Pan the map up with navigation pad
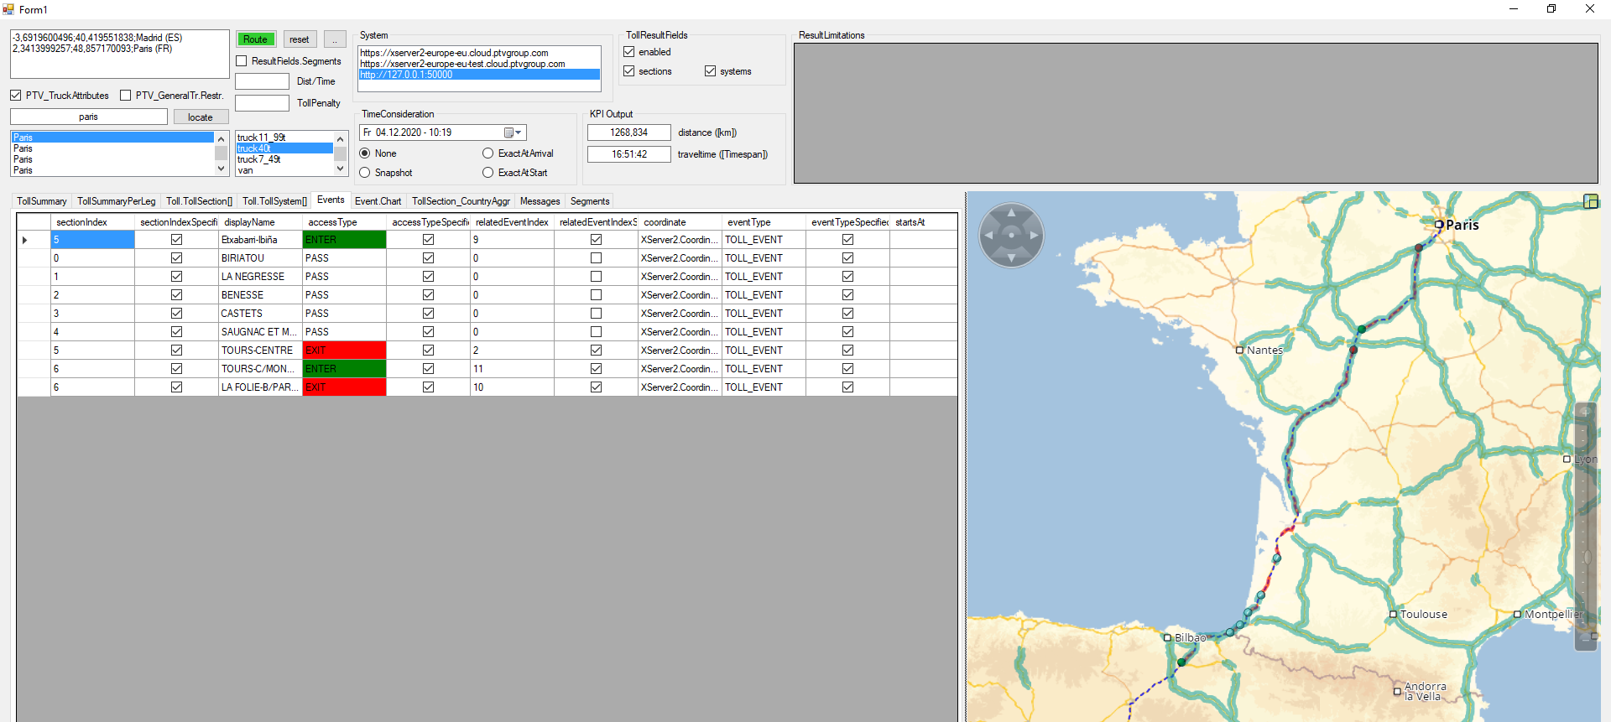The width and height of the screenshot is (1611, 722). tap(1011, 213)
